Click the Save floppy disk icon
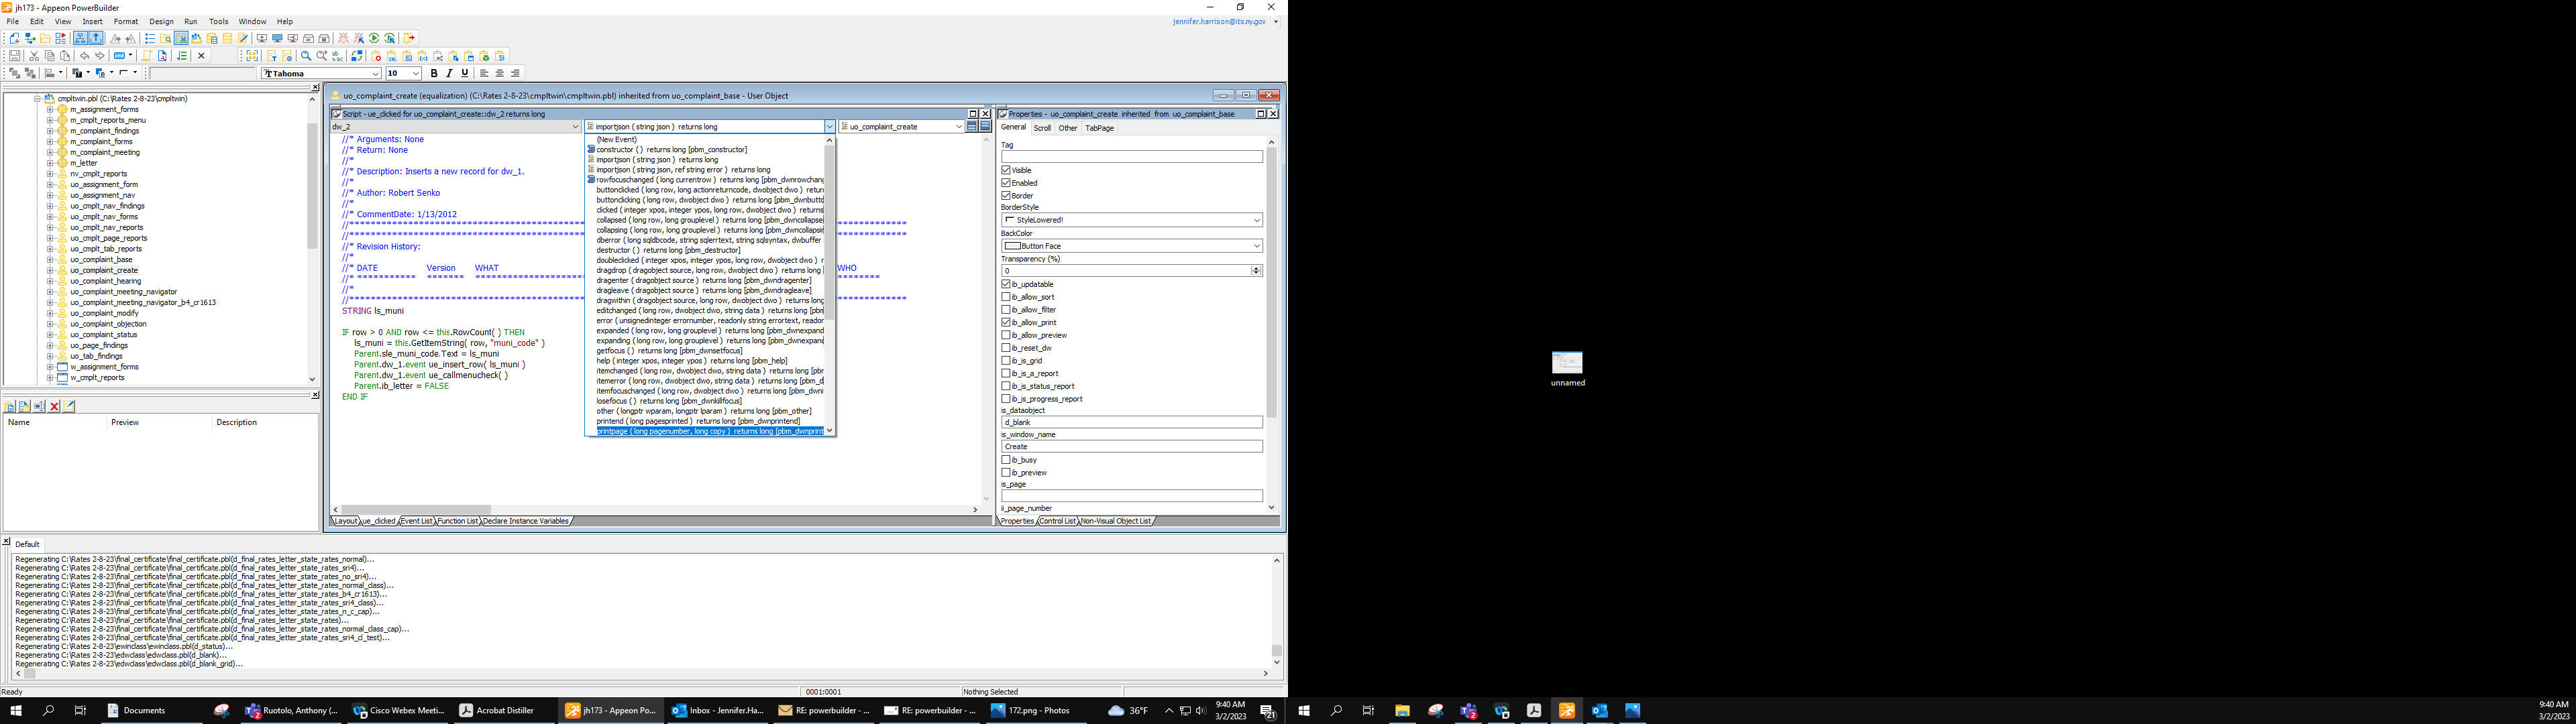This screenshot has width=2576, height=724. [x=15, y=56]
